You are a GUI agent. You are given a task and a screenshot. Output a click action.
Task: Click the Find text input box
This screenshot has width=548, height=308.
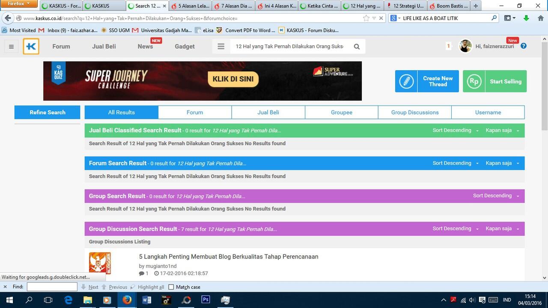pos(52,287)
